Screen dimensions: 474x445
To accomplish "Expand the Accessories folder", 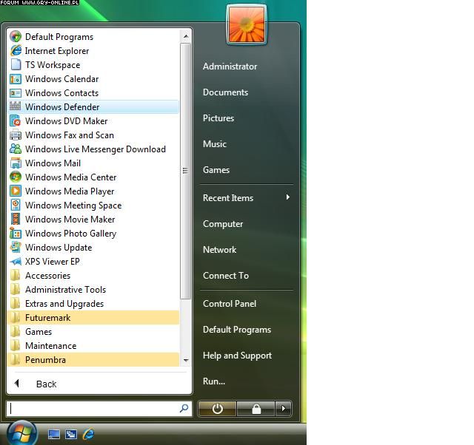I will 47,276.
